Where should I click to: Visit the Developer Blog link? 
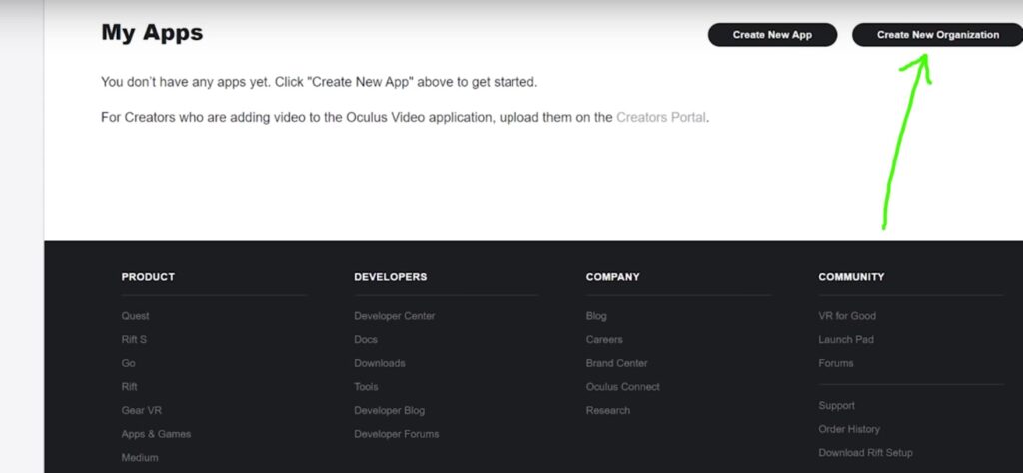(389, 410)
